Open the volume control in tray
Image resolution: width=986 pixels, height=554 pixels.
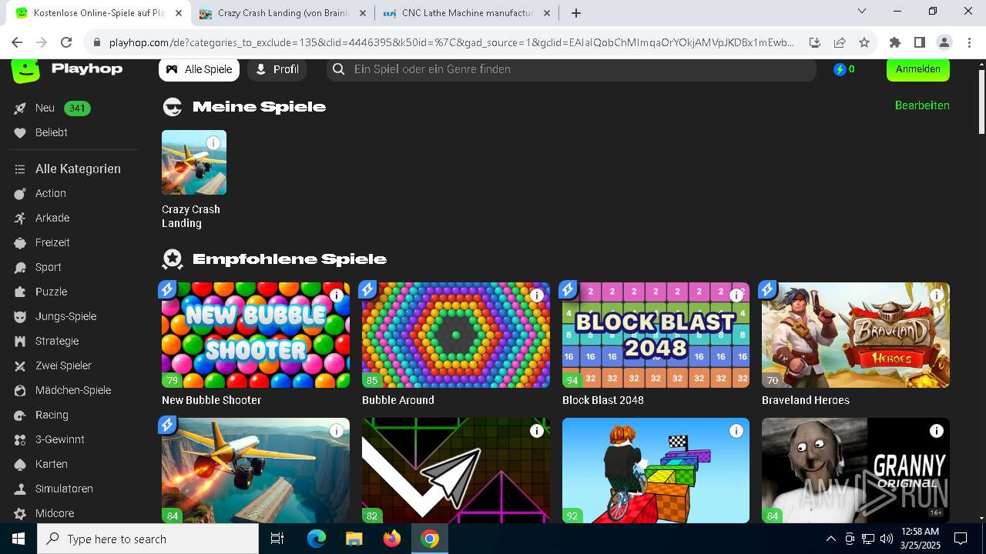click(x=887, y=539)
